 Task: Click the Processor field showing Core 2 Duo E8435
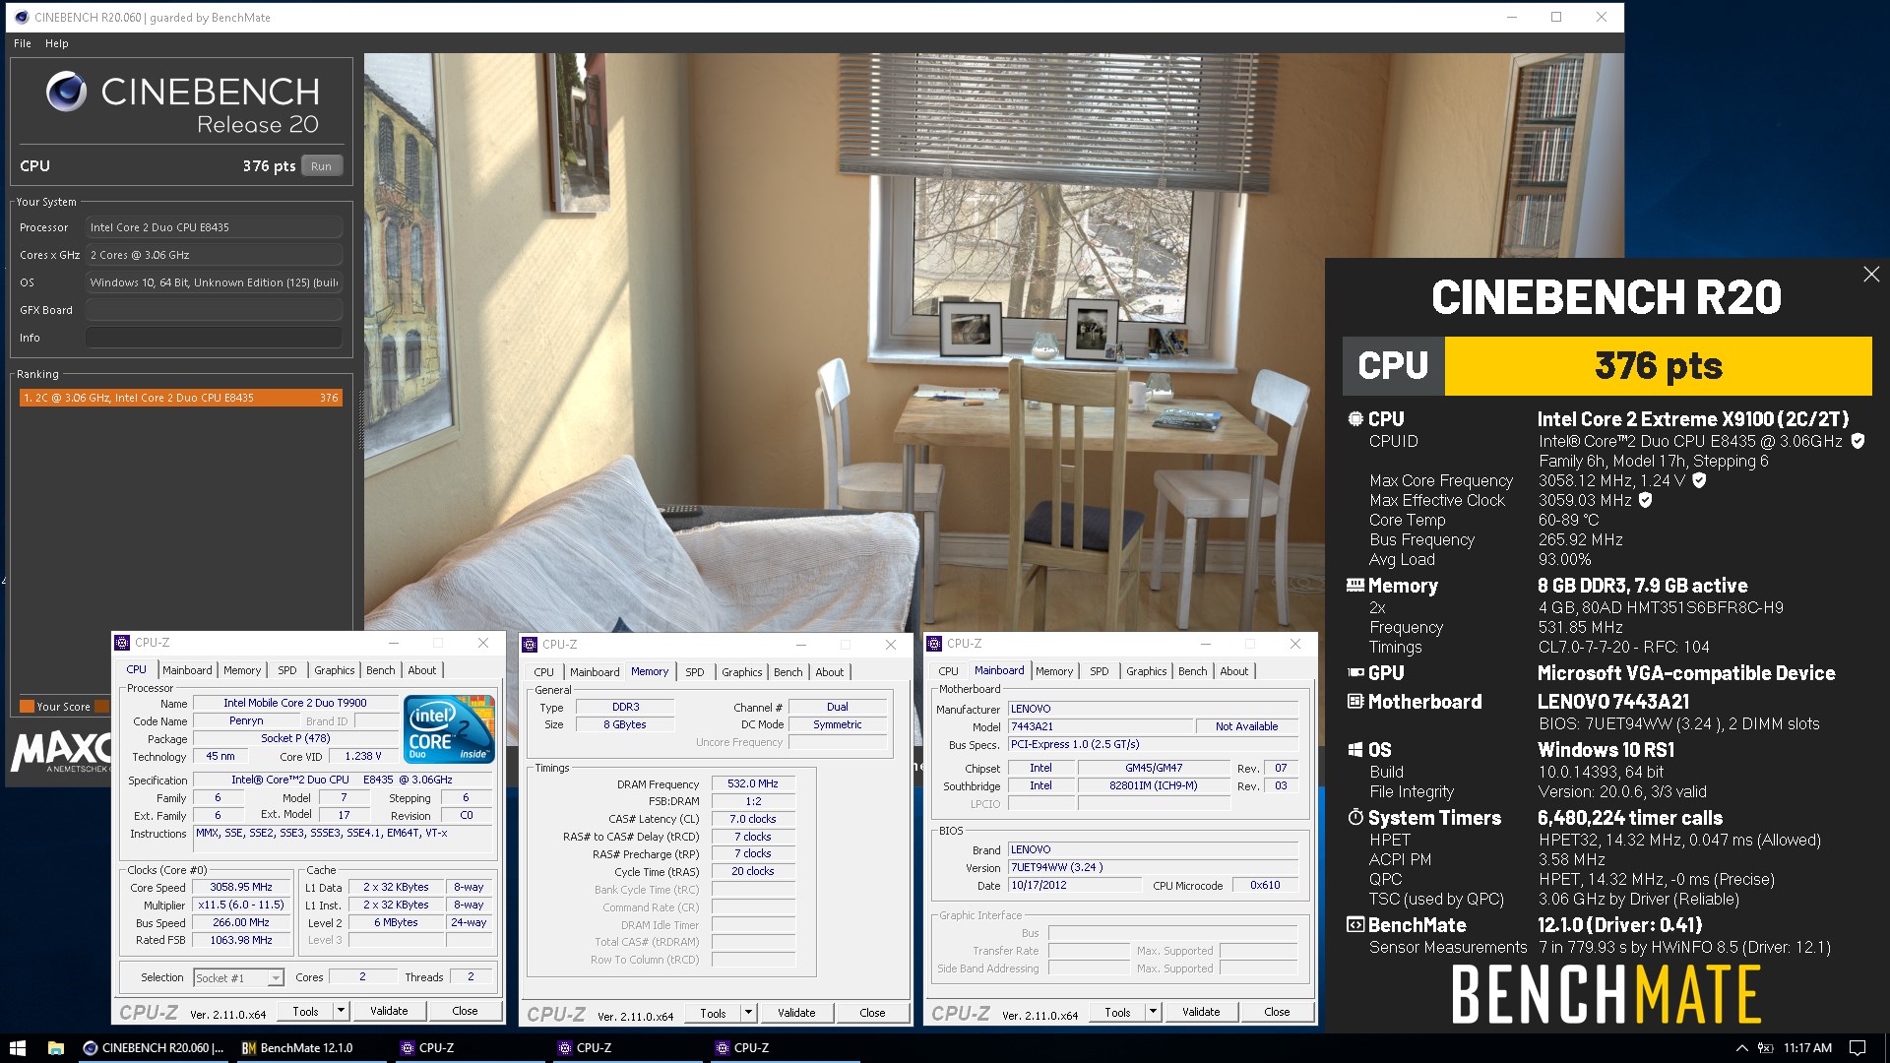(x=214, y=227)
